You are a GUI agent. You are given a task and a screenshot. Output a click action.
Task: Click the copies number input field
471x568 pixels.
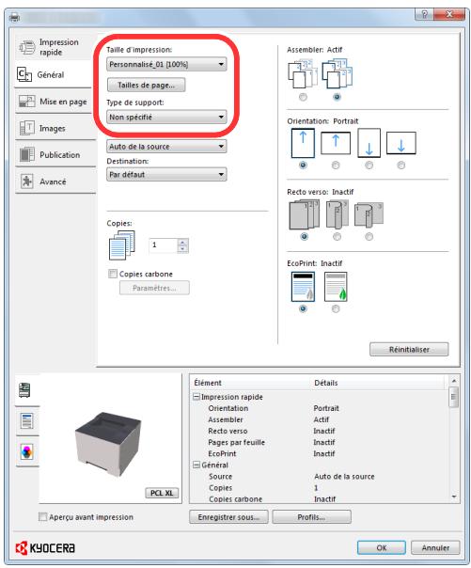164,245
